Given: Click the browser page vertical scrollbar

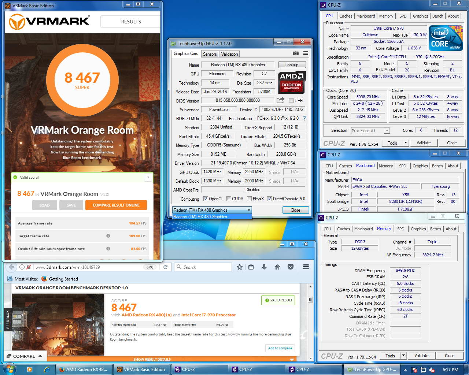Looking at the screenshot, I should tap(311, 322).
